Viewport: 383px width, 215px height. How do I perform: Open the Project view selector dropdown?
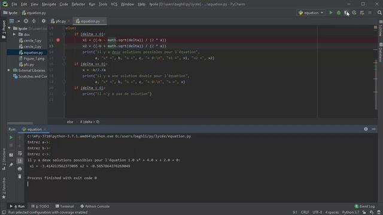pos(14,21)
